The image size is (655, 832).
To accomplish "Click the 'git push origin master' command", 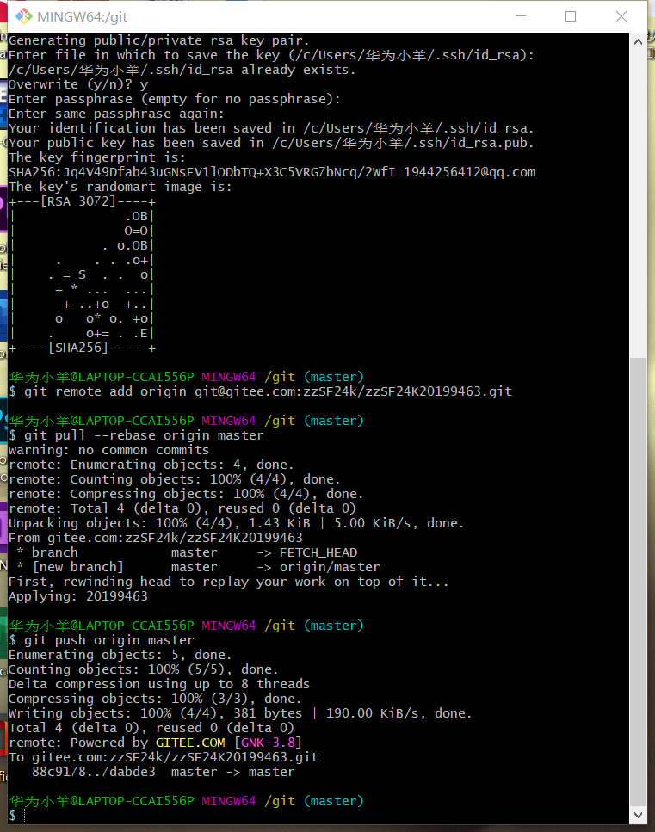I will (102, 640).
